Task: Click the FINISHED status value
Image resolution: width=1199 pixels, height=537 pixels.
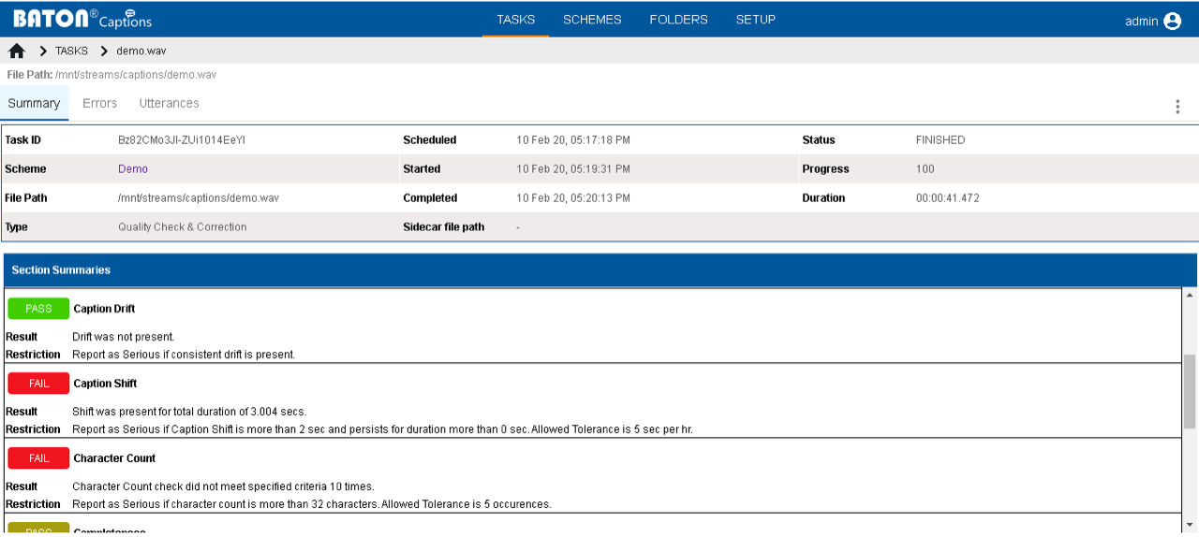Action: (940, 140)
